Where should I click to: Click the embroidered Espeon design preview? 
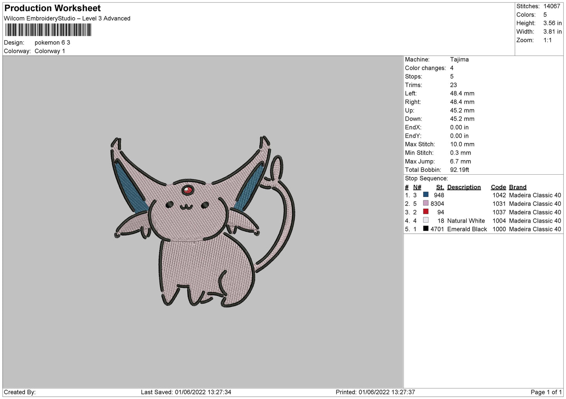pyautogui.click(x=203, y=222)
